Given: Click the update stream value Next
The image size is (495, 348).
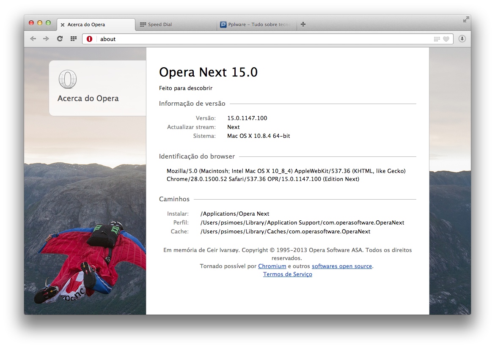Looking at the screenshot, I should (233, 127).
